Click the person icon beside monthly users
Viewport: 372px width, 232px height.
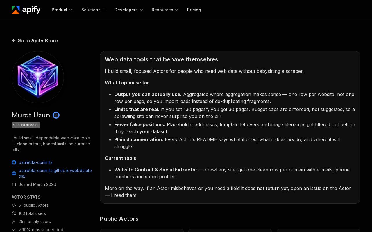[14, 222]
